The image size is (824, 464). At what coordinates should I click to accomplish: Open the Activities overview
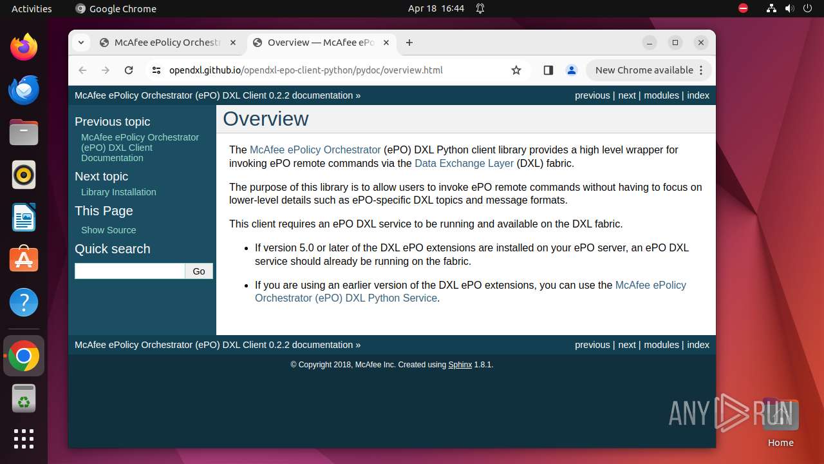coord(32,8)
